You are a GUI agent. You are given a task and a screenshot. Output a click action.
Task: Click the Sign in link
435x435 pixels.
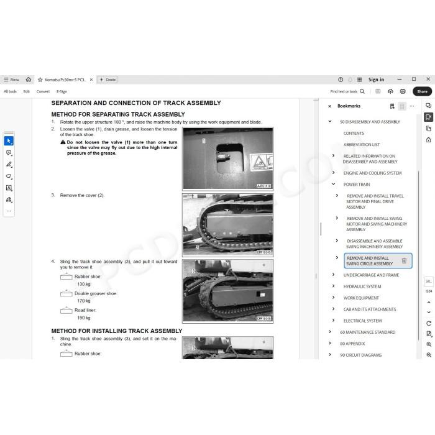pos(376,80)
